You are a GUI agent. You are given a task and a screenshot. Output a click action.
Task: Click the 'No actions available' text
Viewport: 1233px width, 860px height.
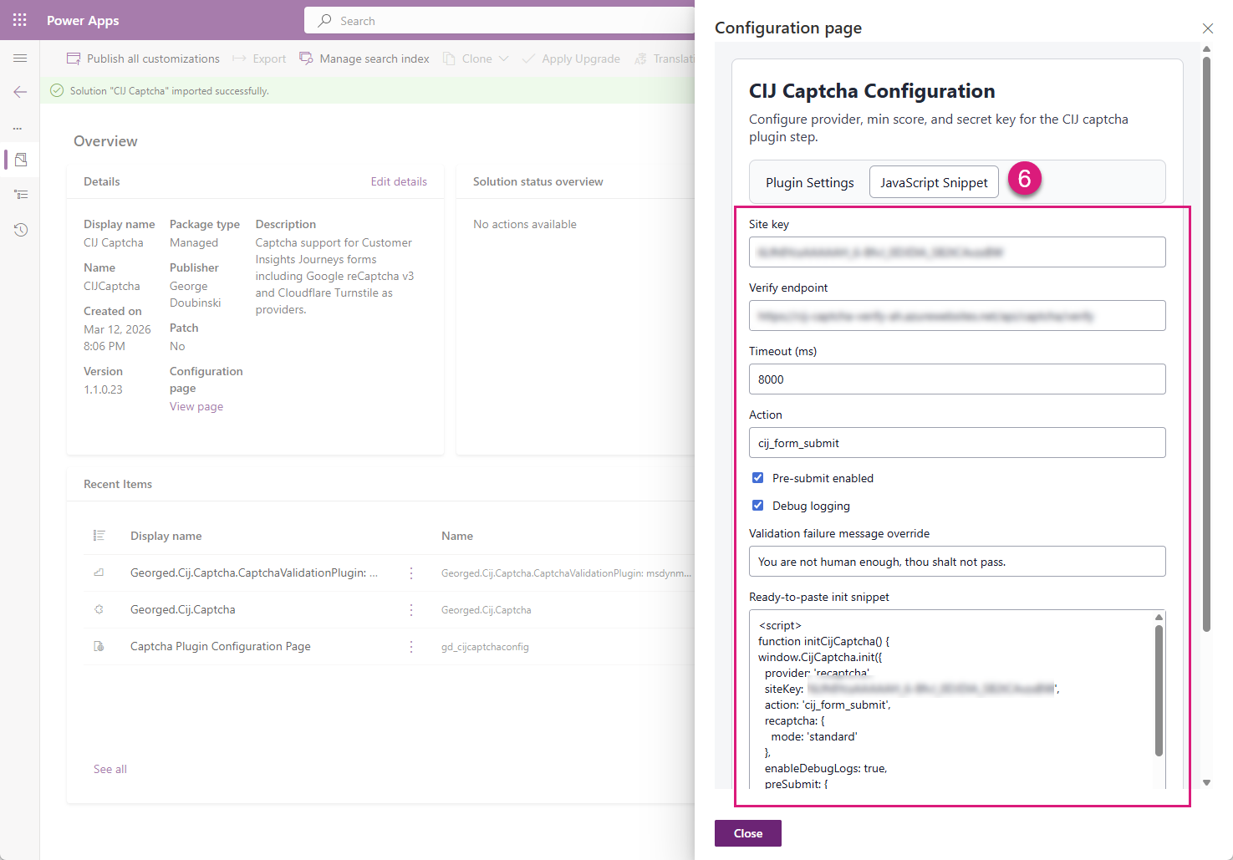point(525,224)
